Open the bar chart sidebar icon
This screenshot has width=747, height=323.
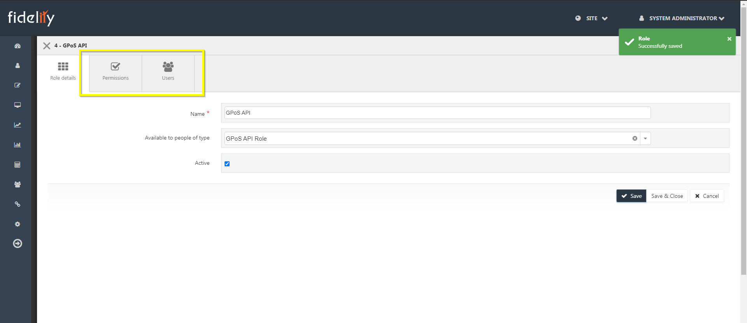coord(18,145)
